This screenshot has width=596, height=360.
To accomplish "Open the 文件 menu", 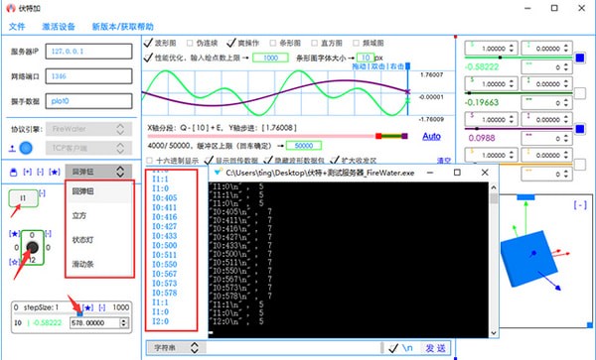I will (x=17, y=27).
